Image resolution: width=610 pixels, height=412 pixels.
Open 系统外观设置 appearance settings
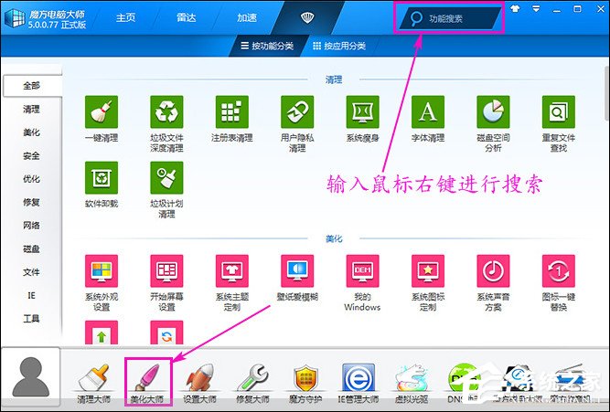(x=102, y=271)
